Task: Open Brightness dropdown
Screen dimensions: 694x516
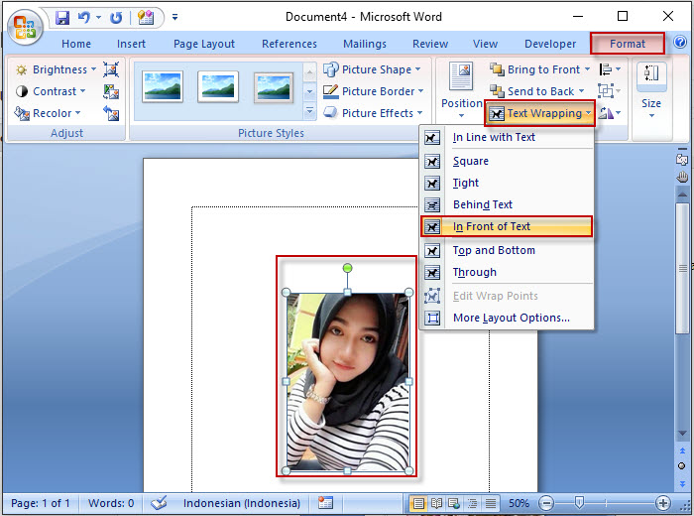Action: (56, 69)
